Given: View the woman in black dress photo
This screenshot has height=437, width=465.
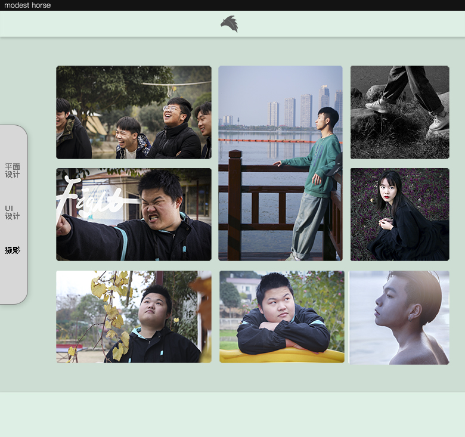Looking at the screenshot, I should (399, 215).
